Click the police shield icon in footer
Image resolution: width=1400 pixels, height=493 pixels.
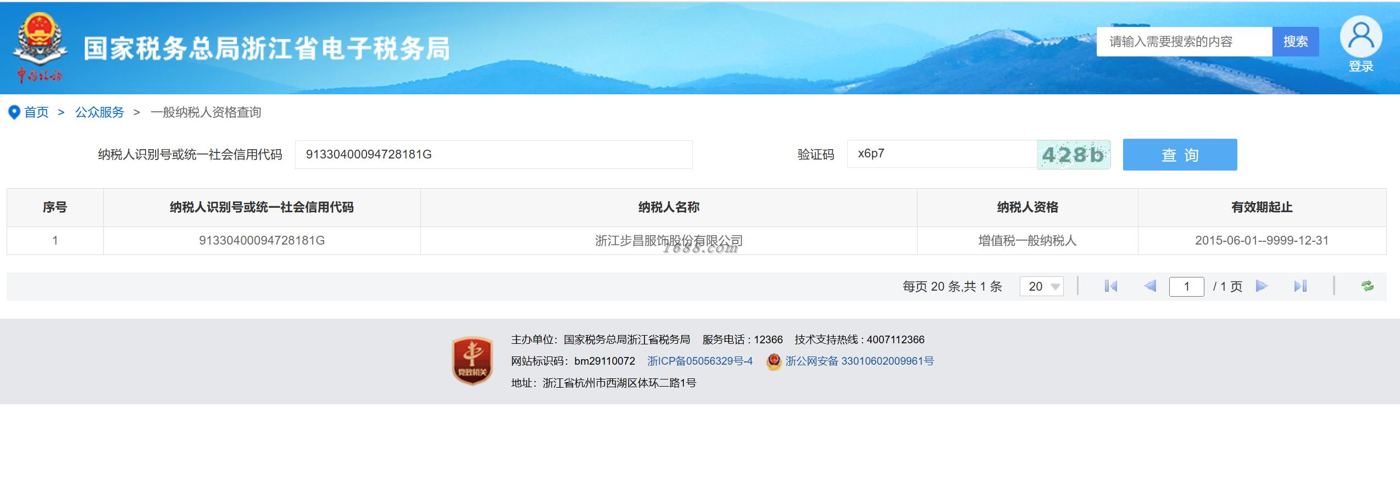(x=774, y=361)
